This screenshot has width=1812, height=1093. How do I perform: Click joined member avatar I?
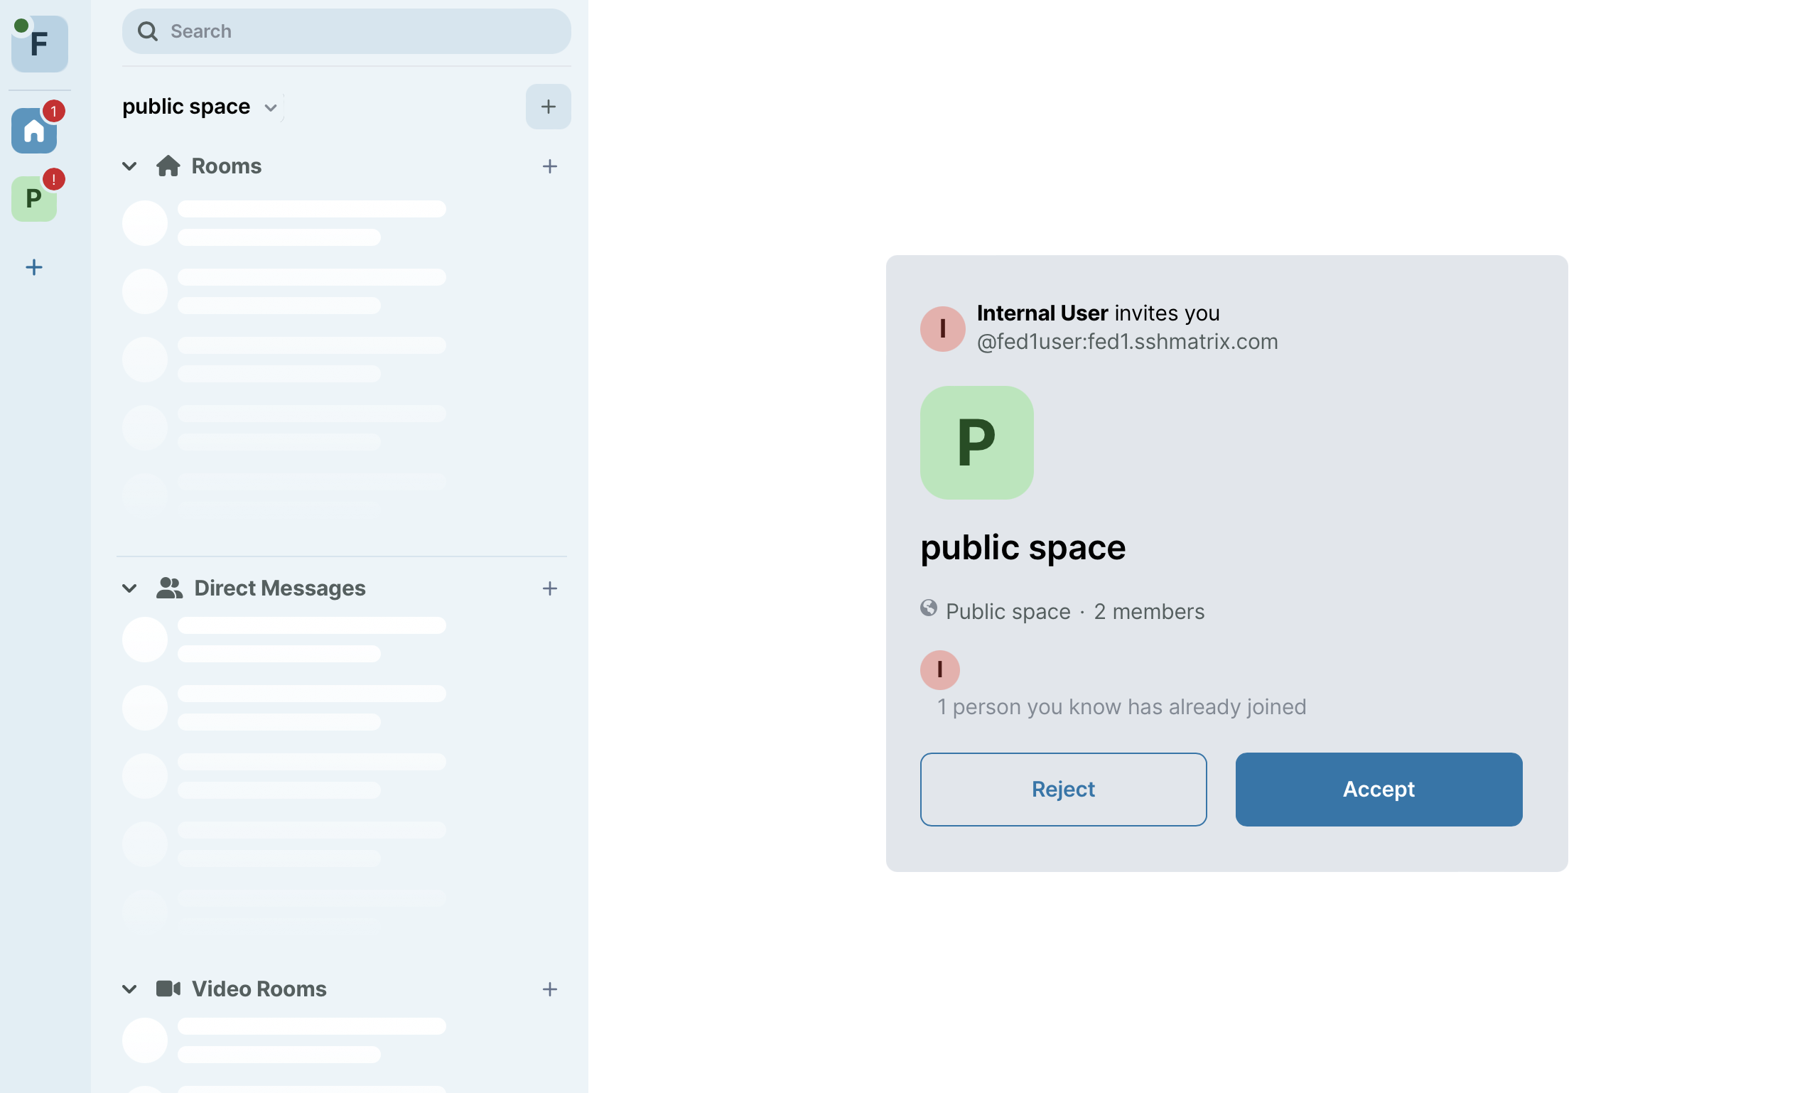[939, 670]
